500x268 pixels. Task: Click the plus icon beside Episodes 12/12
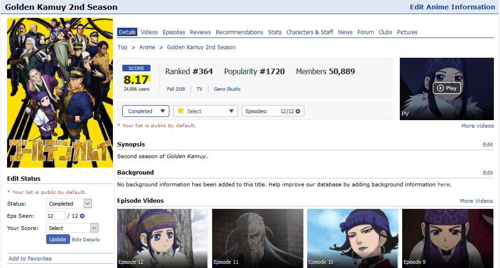[298, 111]
